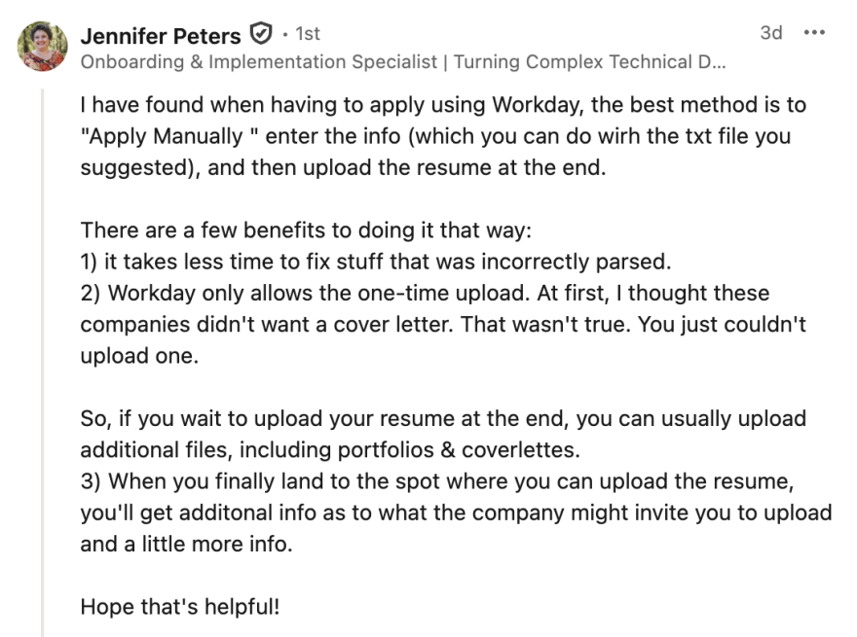Click the verification shield badge beside the name

261,34
